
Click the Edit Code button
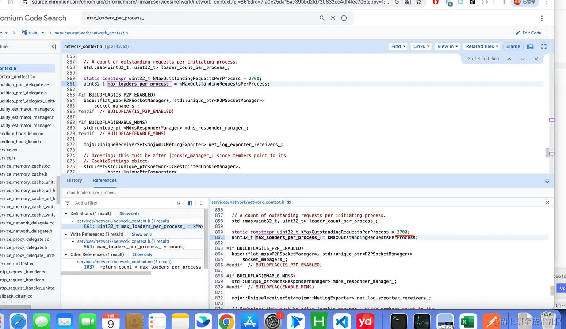(x=529, y=33)
